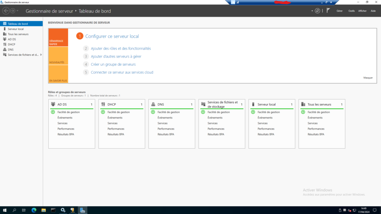The height and width of the screenshot is (214, 381).
Task: Open Résultats BPA under DNS tile
Action: (166, 134)
